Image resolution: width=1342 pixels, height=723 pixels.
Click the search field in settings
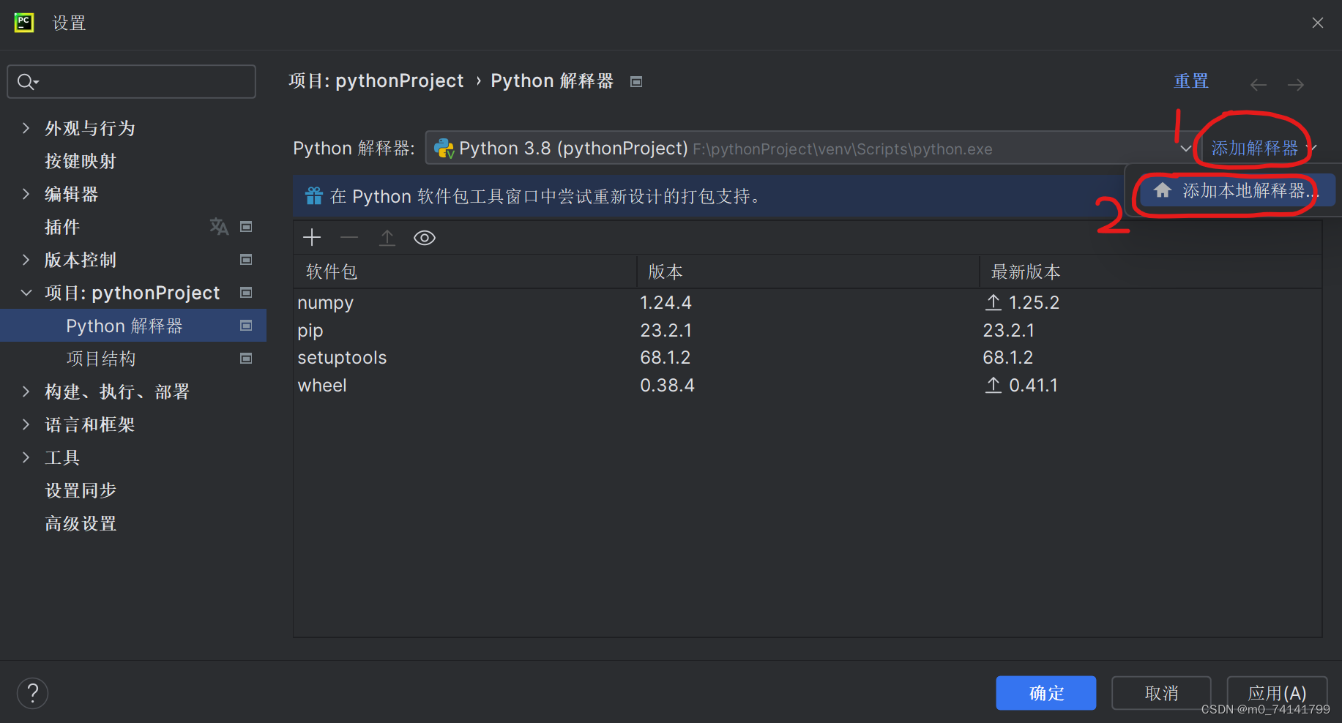coord(132,81)
